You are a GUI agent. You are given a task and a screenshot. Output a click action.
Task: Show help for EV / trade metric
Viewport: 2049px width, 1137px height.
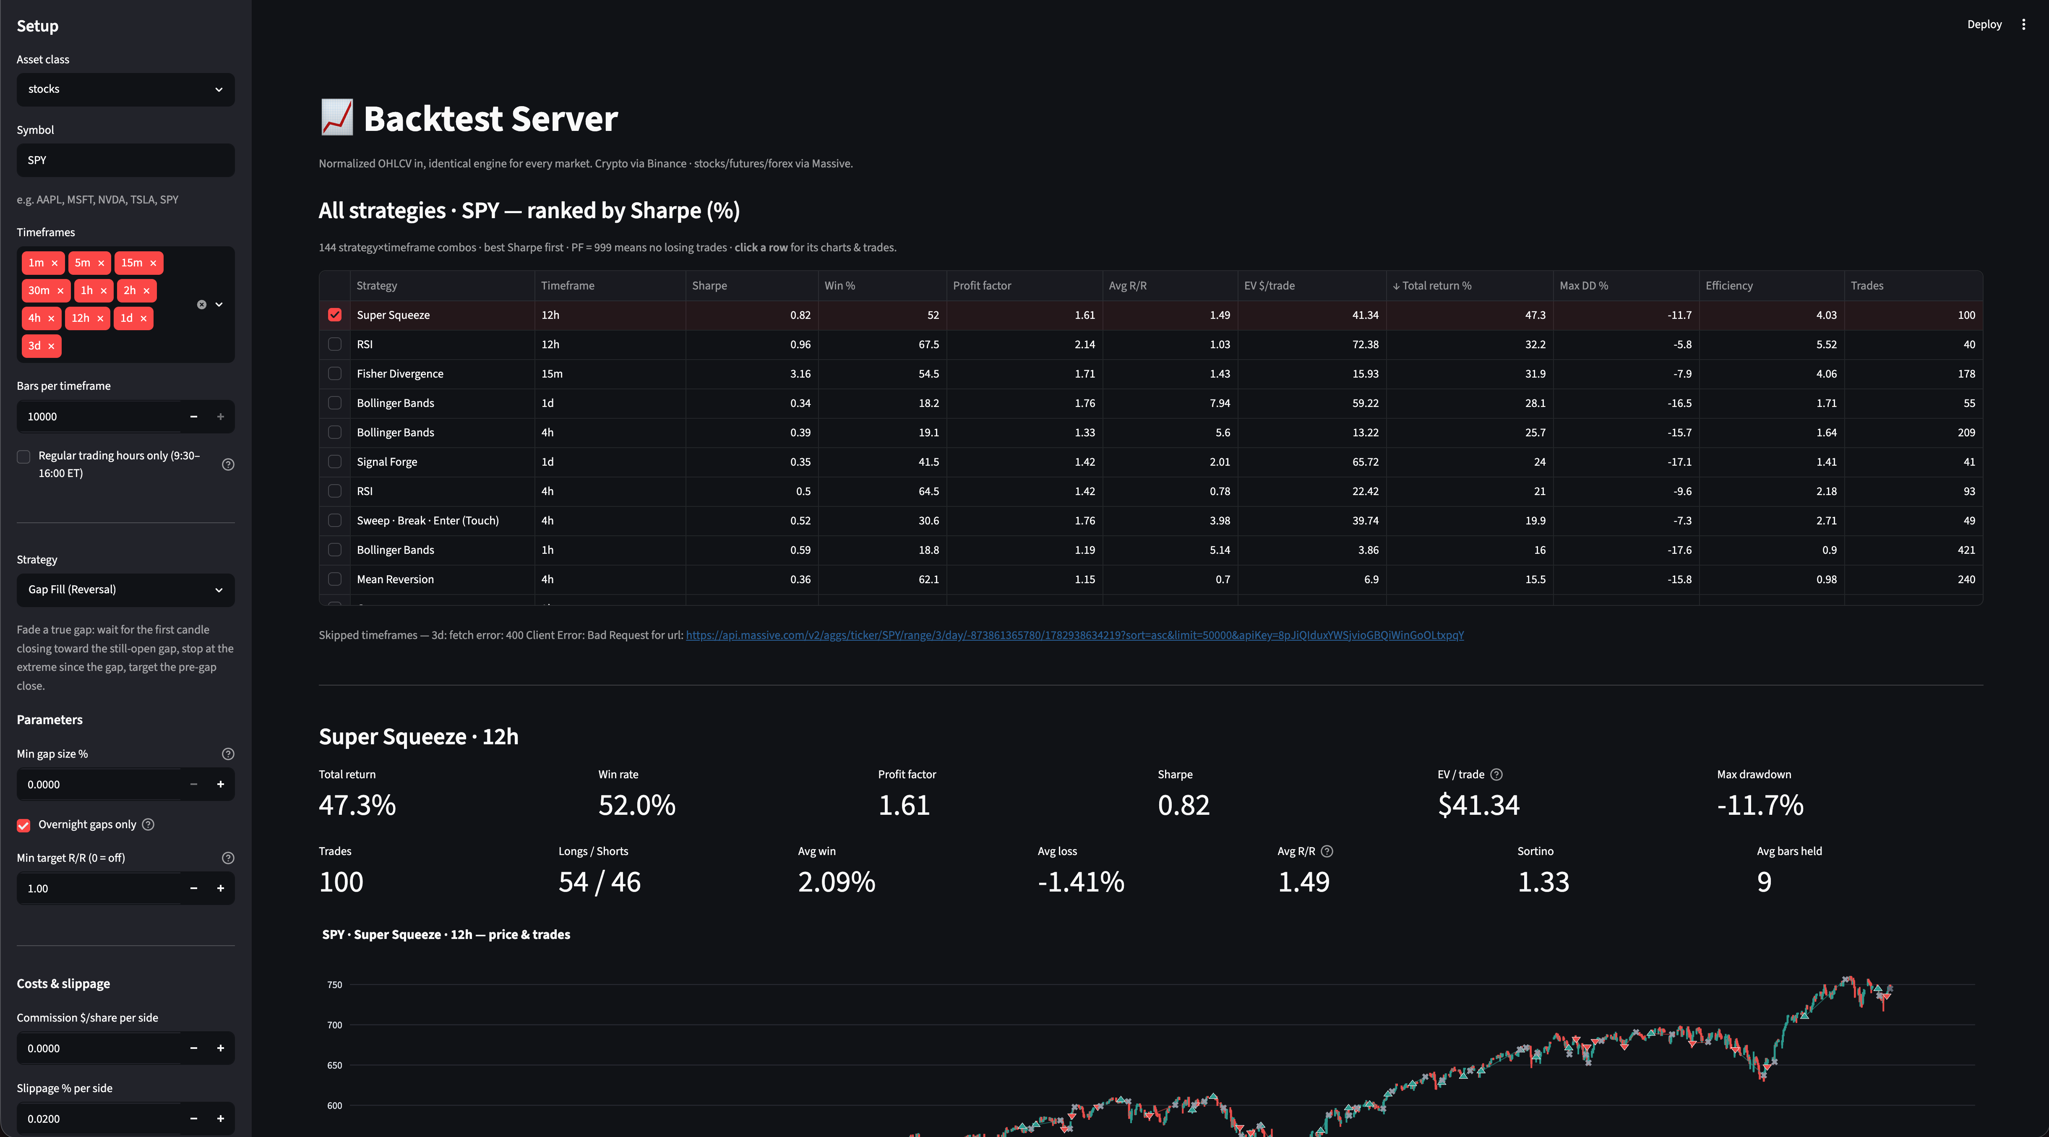point(1496,774)
